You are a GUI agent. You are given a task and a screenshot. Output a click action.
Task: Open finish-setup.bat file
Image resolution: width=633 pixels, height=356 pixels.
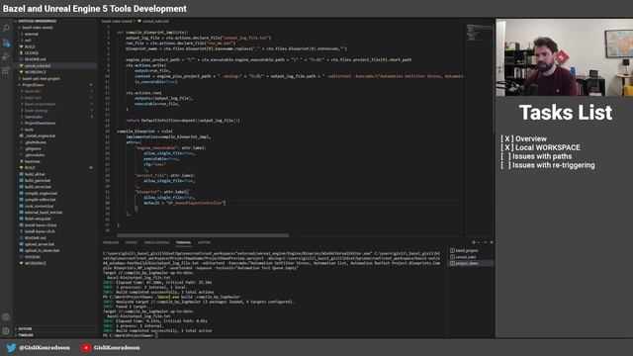(38, 219)
